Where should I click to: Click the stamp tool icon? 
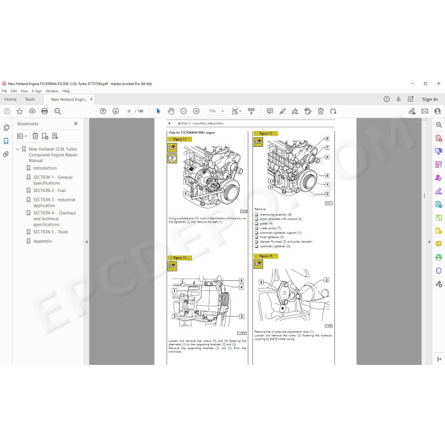308,111
